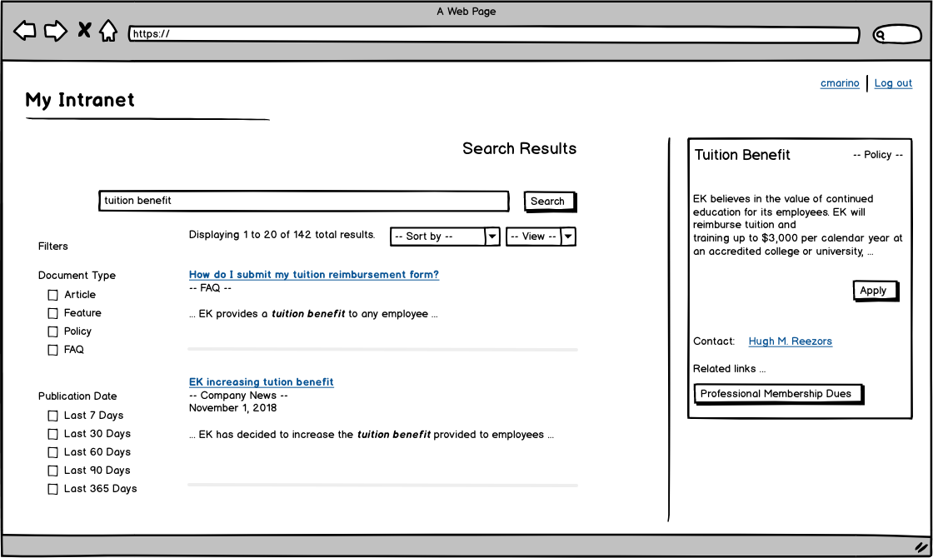Click the browser search magnifier field
Viewport: 933px width, 558px height.
tap(897, 34)
